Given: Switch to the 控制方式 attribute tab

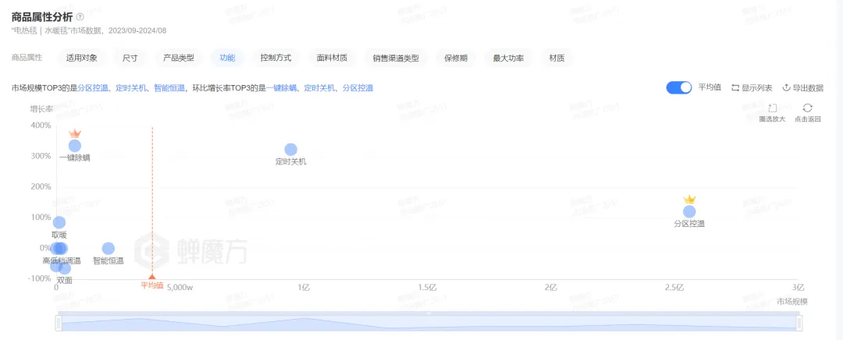Looking at the screenshot, I should click(276, 58).
